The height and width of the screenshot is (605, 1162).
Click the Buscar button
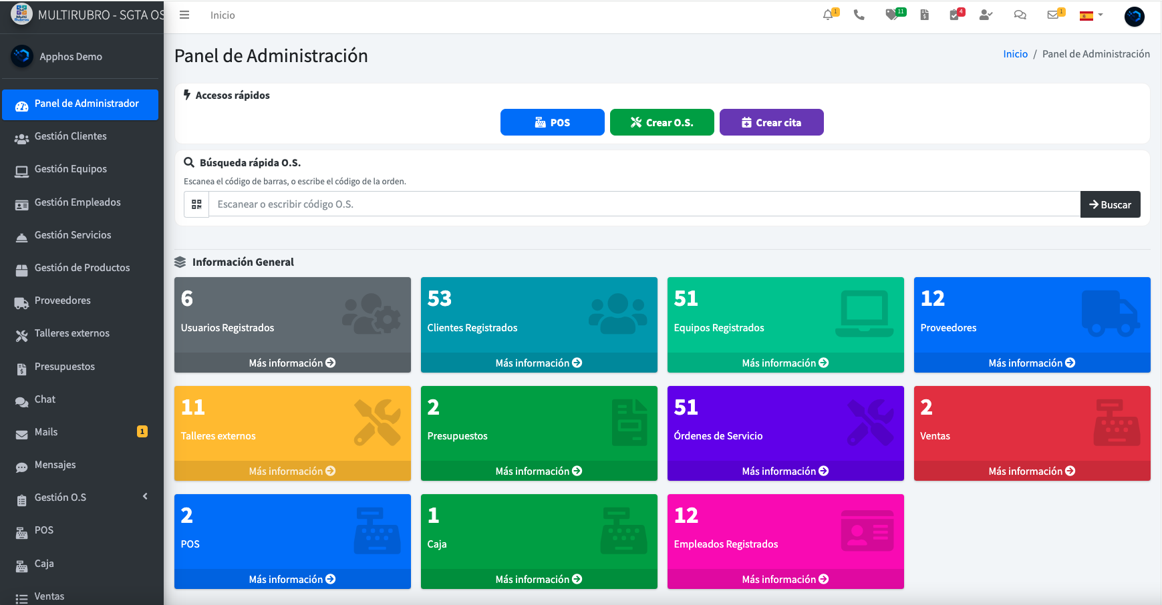(x=1110, y=204)
